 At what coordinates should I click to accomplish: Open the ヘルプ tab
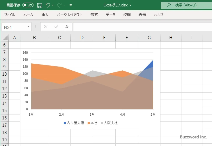(159, 15)
